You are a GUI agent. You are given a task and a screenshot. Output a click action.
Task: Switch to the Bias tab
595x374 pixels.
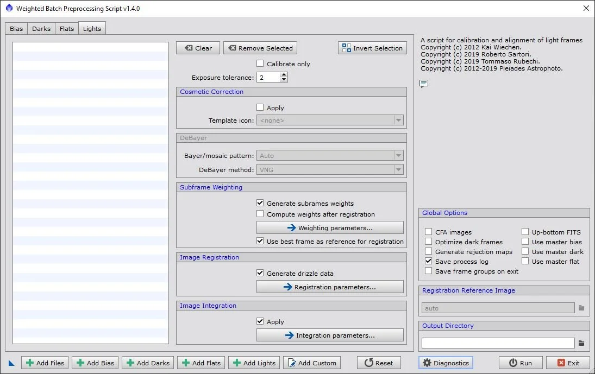(x=16, y=29)
